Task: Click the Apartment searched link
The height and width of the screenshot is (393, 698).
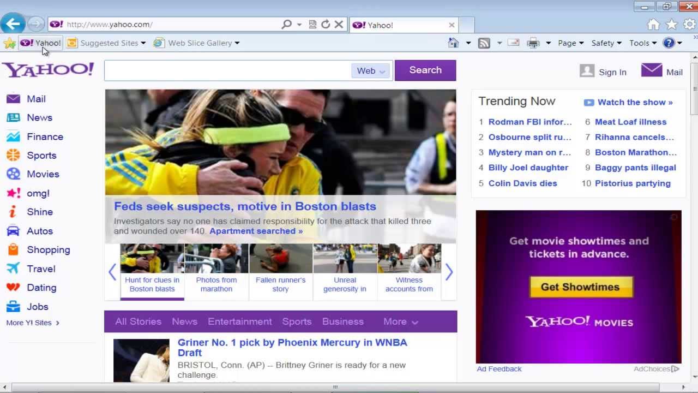Action: 256,231
